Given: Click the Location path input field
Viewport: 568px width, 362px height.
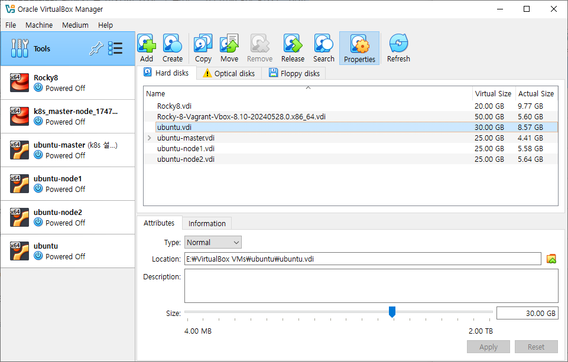Looking at the screenshot, I should click(362, 259).
